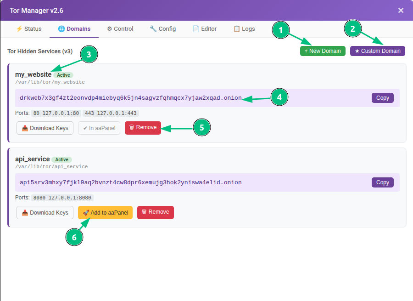Screen dimensions: 413x301
Task: Click the lightning bolt Status icon
Action: tap(19, 29)
